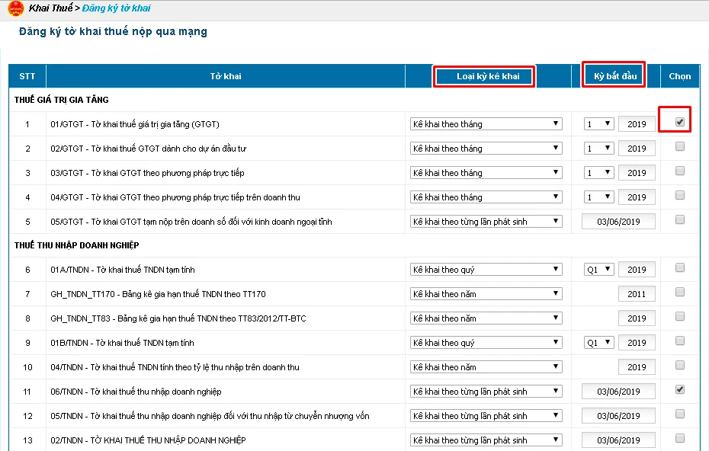Uncheck the 06/TNDN form checkbox
The height and width of the screenshot is (451, 709).
click(680, 390)
